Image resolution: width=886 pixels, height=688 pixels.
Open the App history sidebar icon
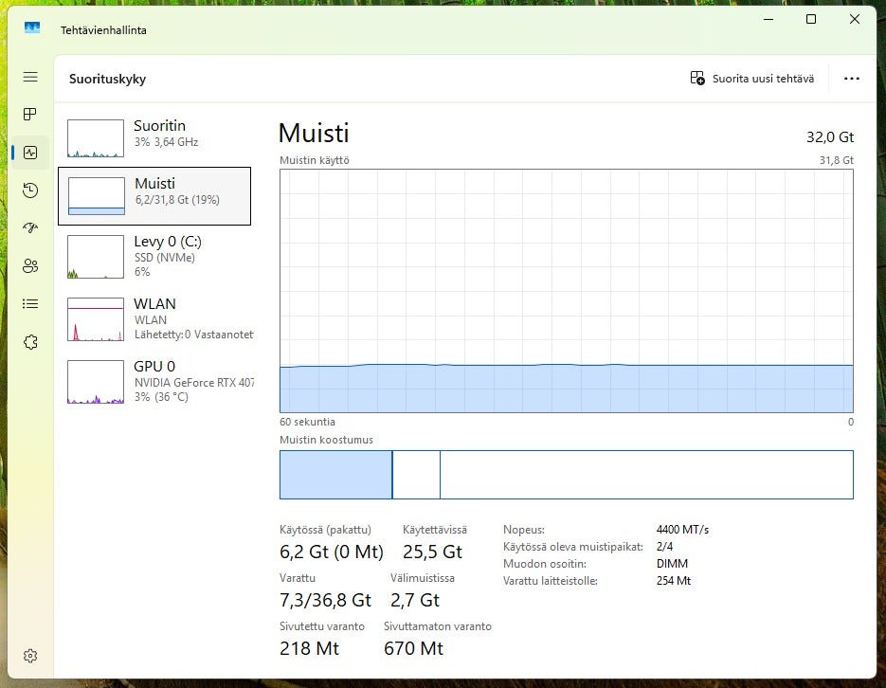(30, 190)
